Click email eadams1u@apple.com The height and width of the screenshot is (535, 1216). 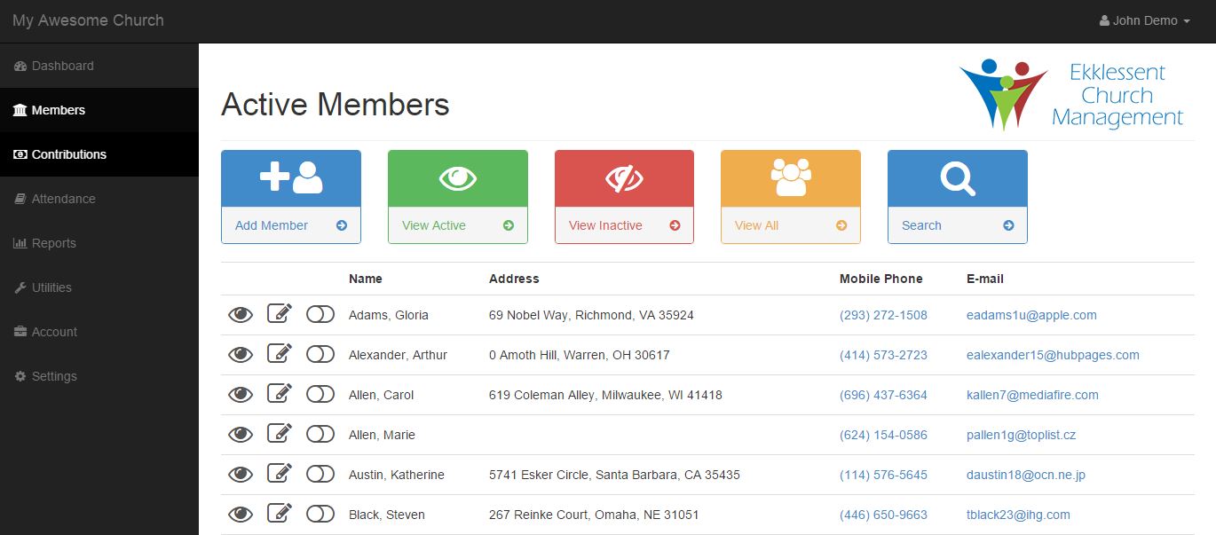[x=1031, y=315]
